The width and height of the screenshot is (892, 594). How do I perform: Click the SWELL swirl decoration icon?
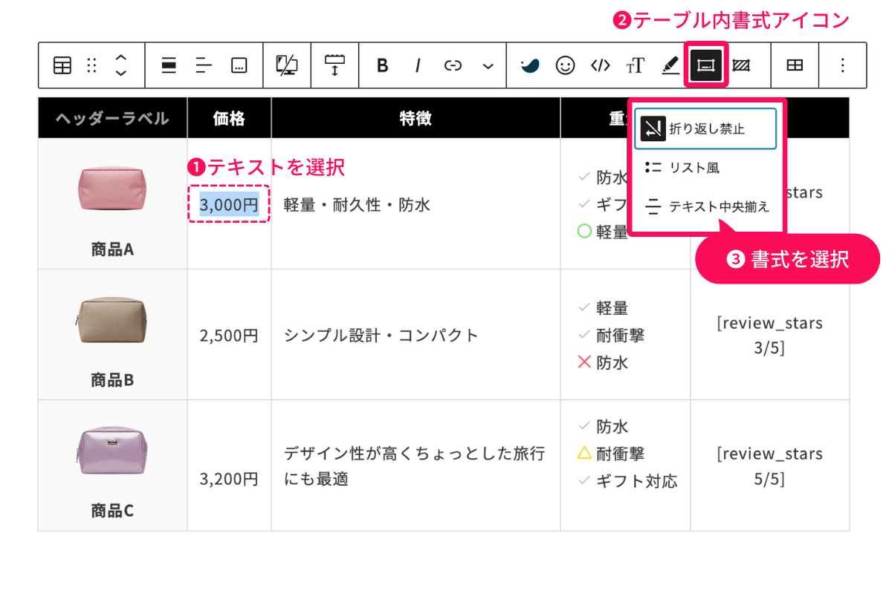tap(531, 65)
